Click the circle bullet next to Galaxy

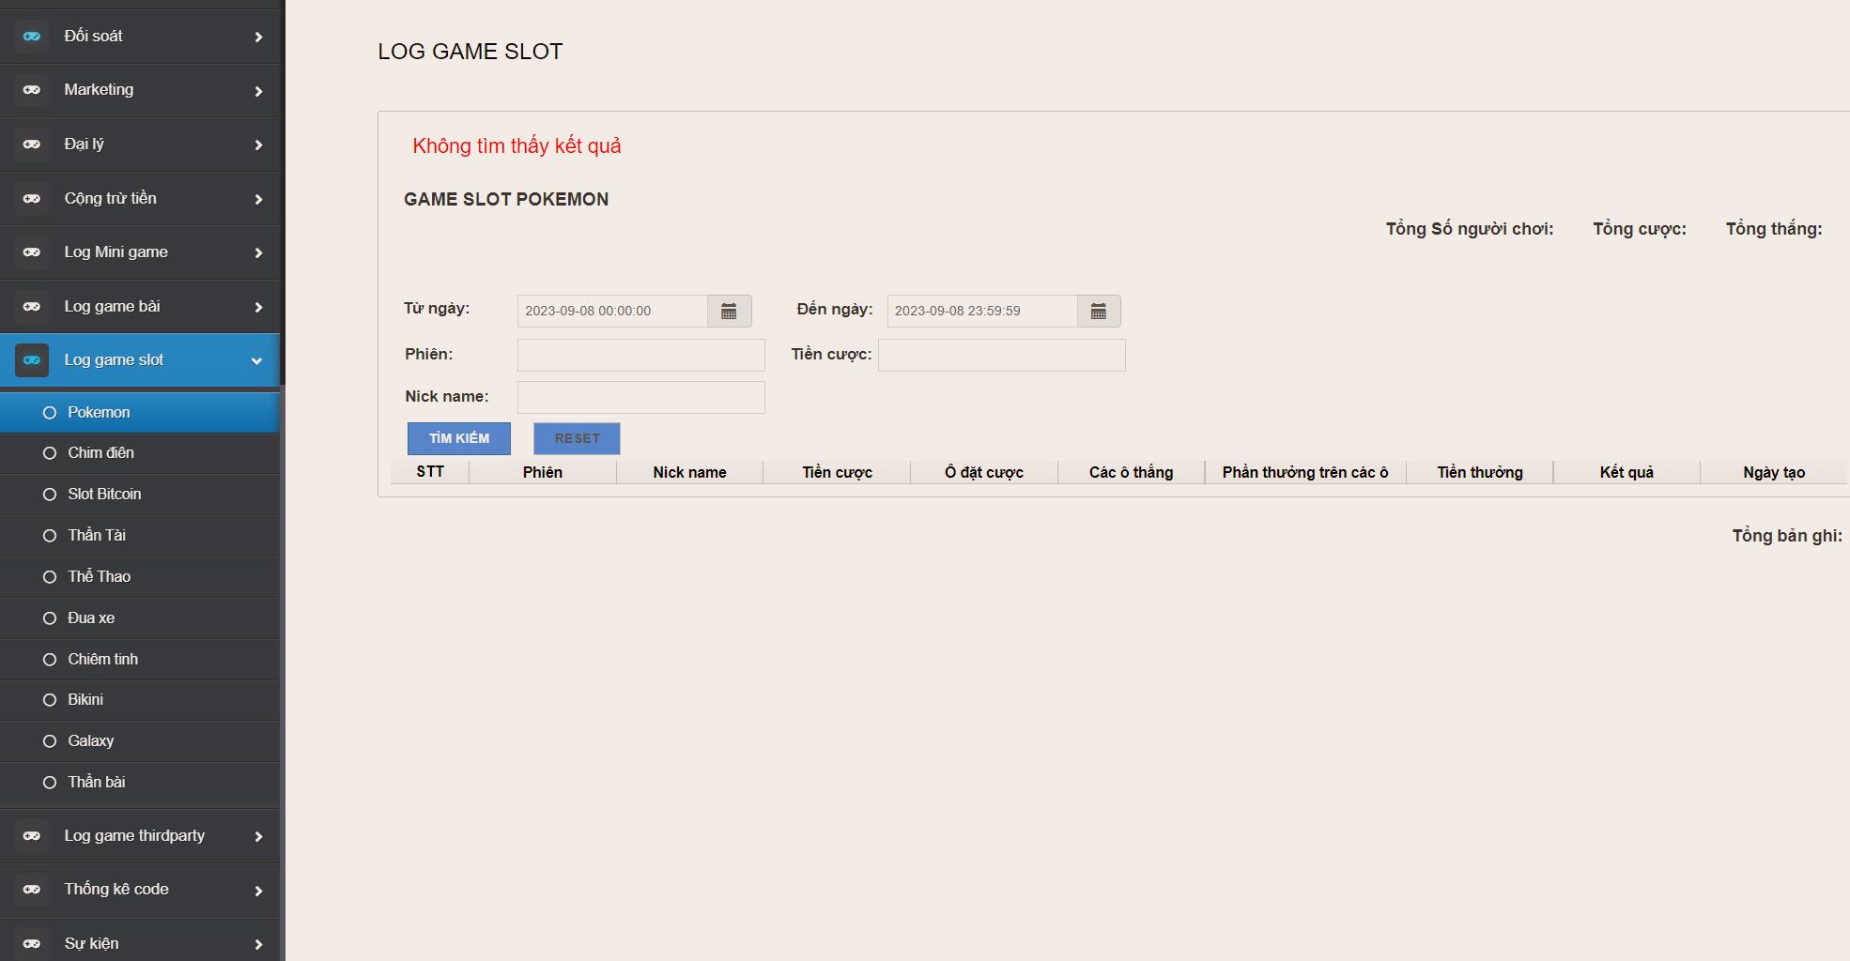pos(50,741)
